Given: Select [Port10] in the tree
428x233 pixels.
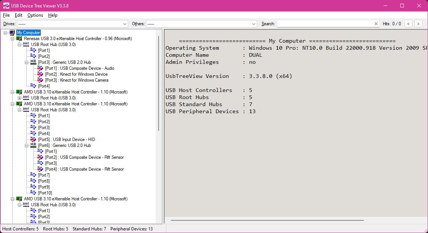Looking at the screenshot, I should [45, 193].
